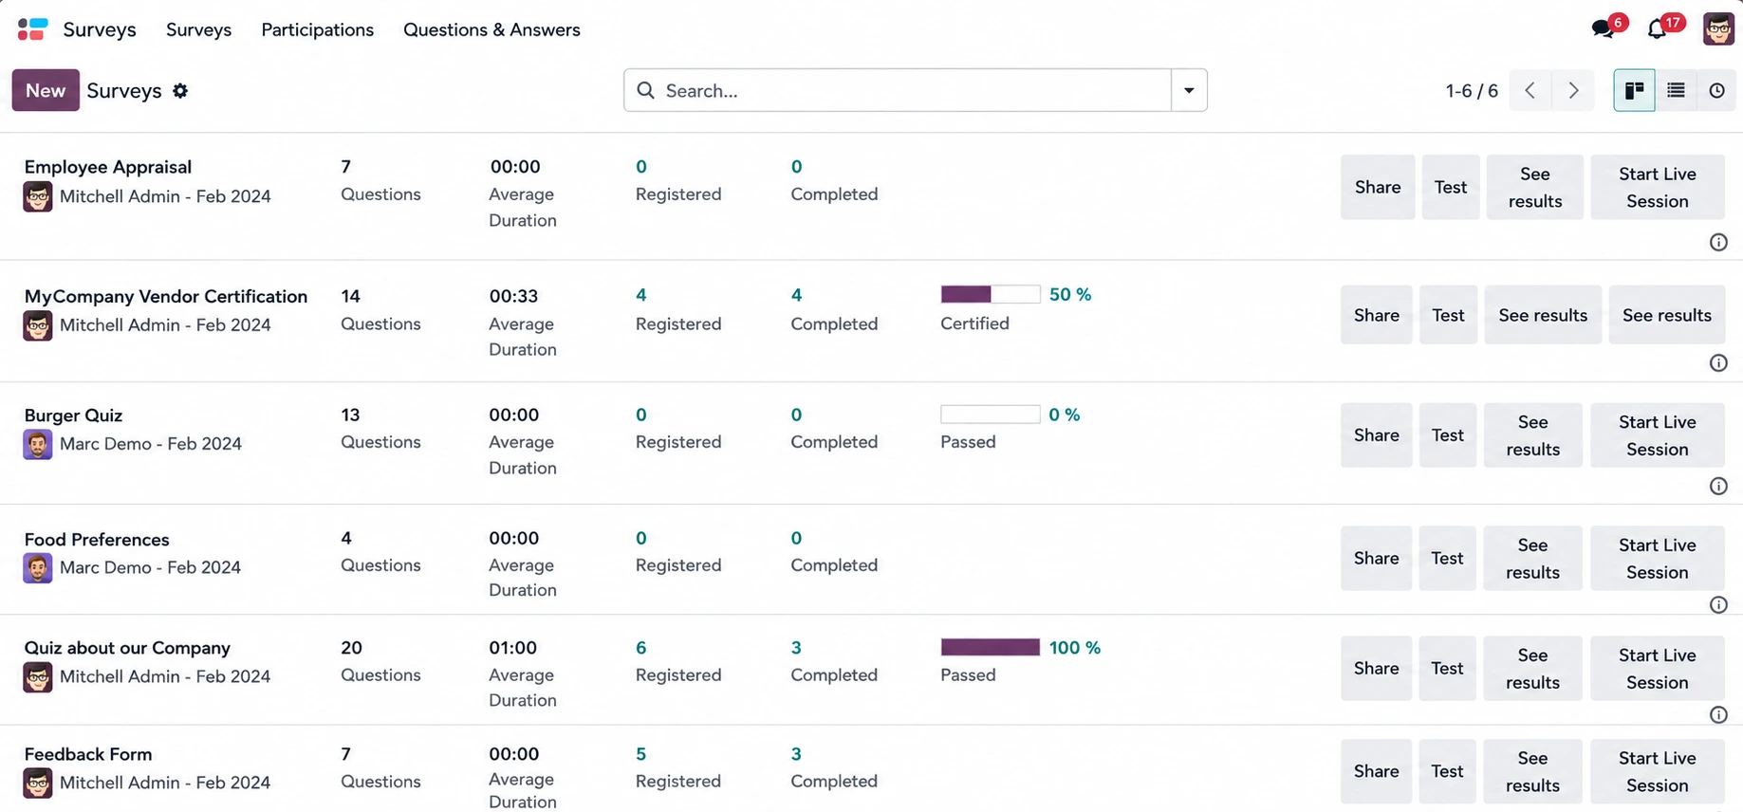This screenshot has width=1743, height=812.
Task: Go to next page arrow
Action: (x=1573, y=90)
